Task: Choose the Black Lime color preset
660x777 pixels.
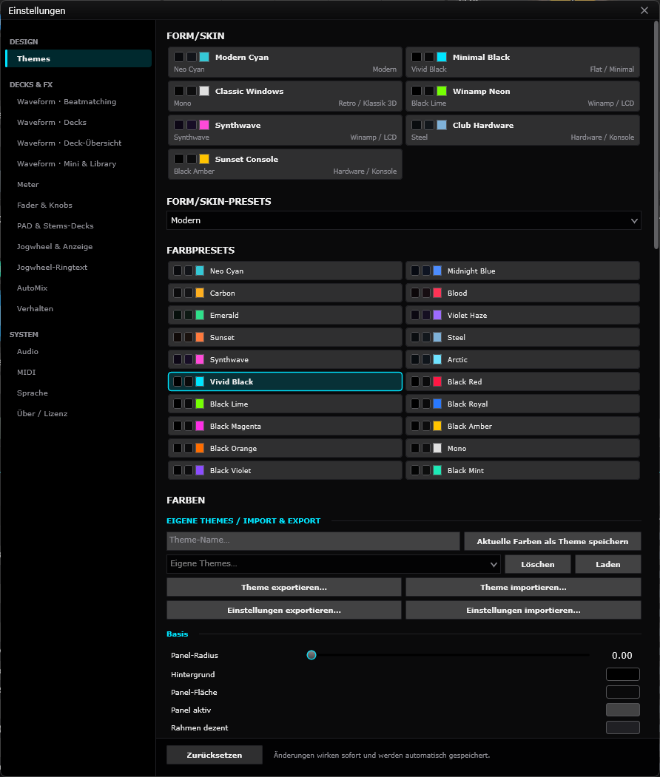Action: (285, 404)
